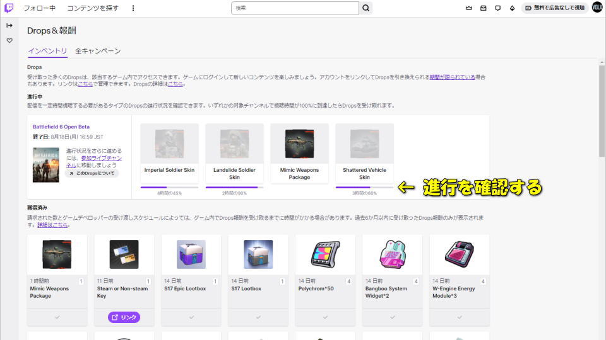Image resolution: width=606 pixels, height=340 pixels.
Task: Click the Polychrom*50 reward icon
Action: (326, 254)
